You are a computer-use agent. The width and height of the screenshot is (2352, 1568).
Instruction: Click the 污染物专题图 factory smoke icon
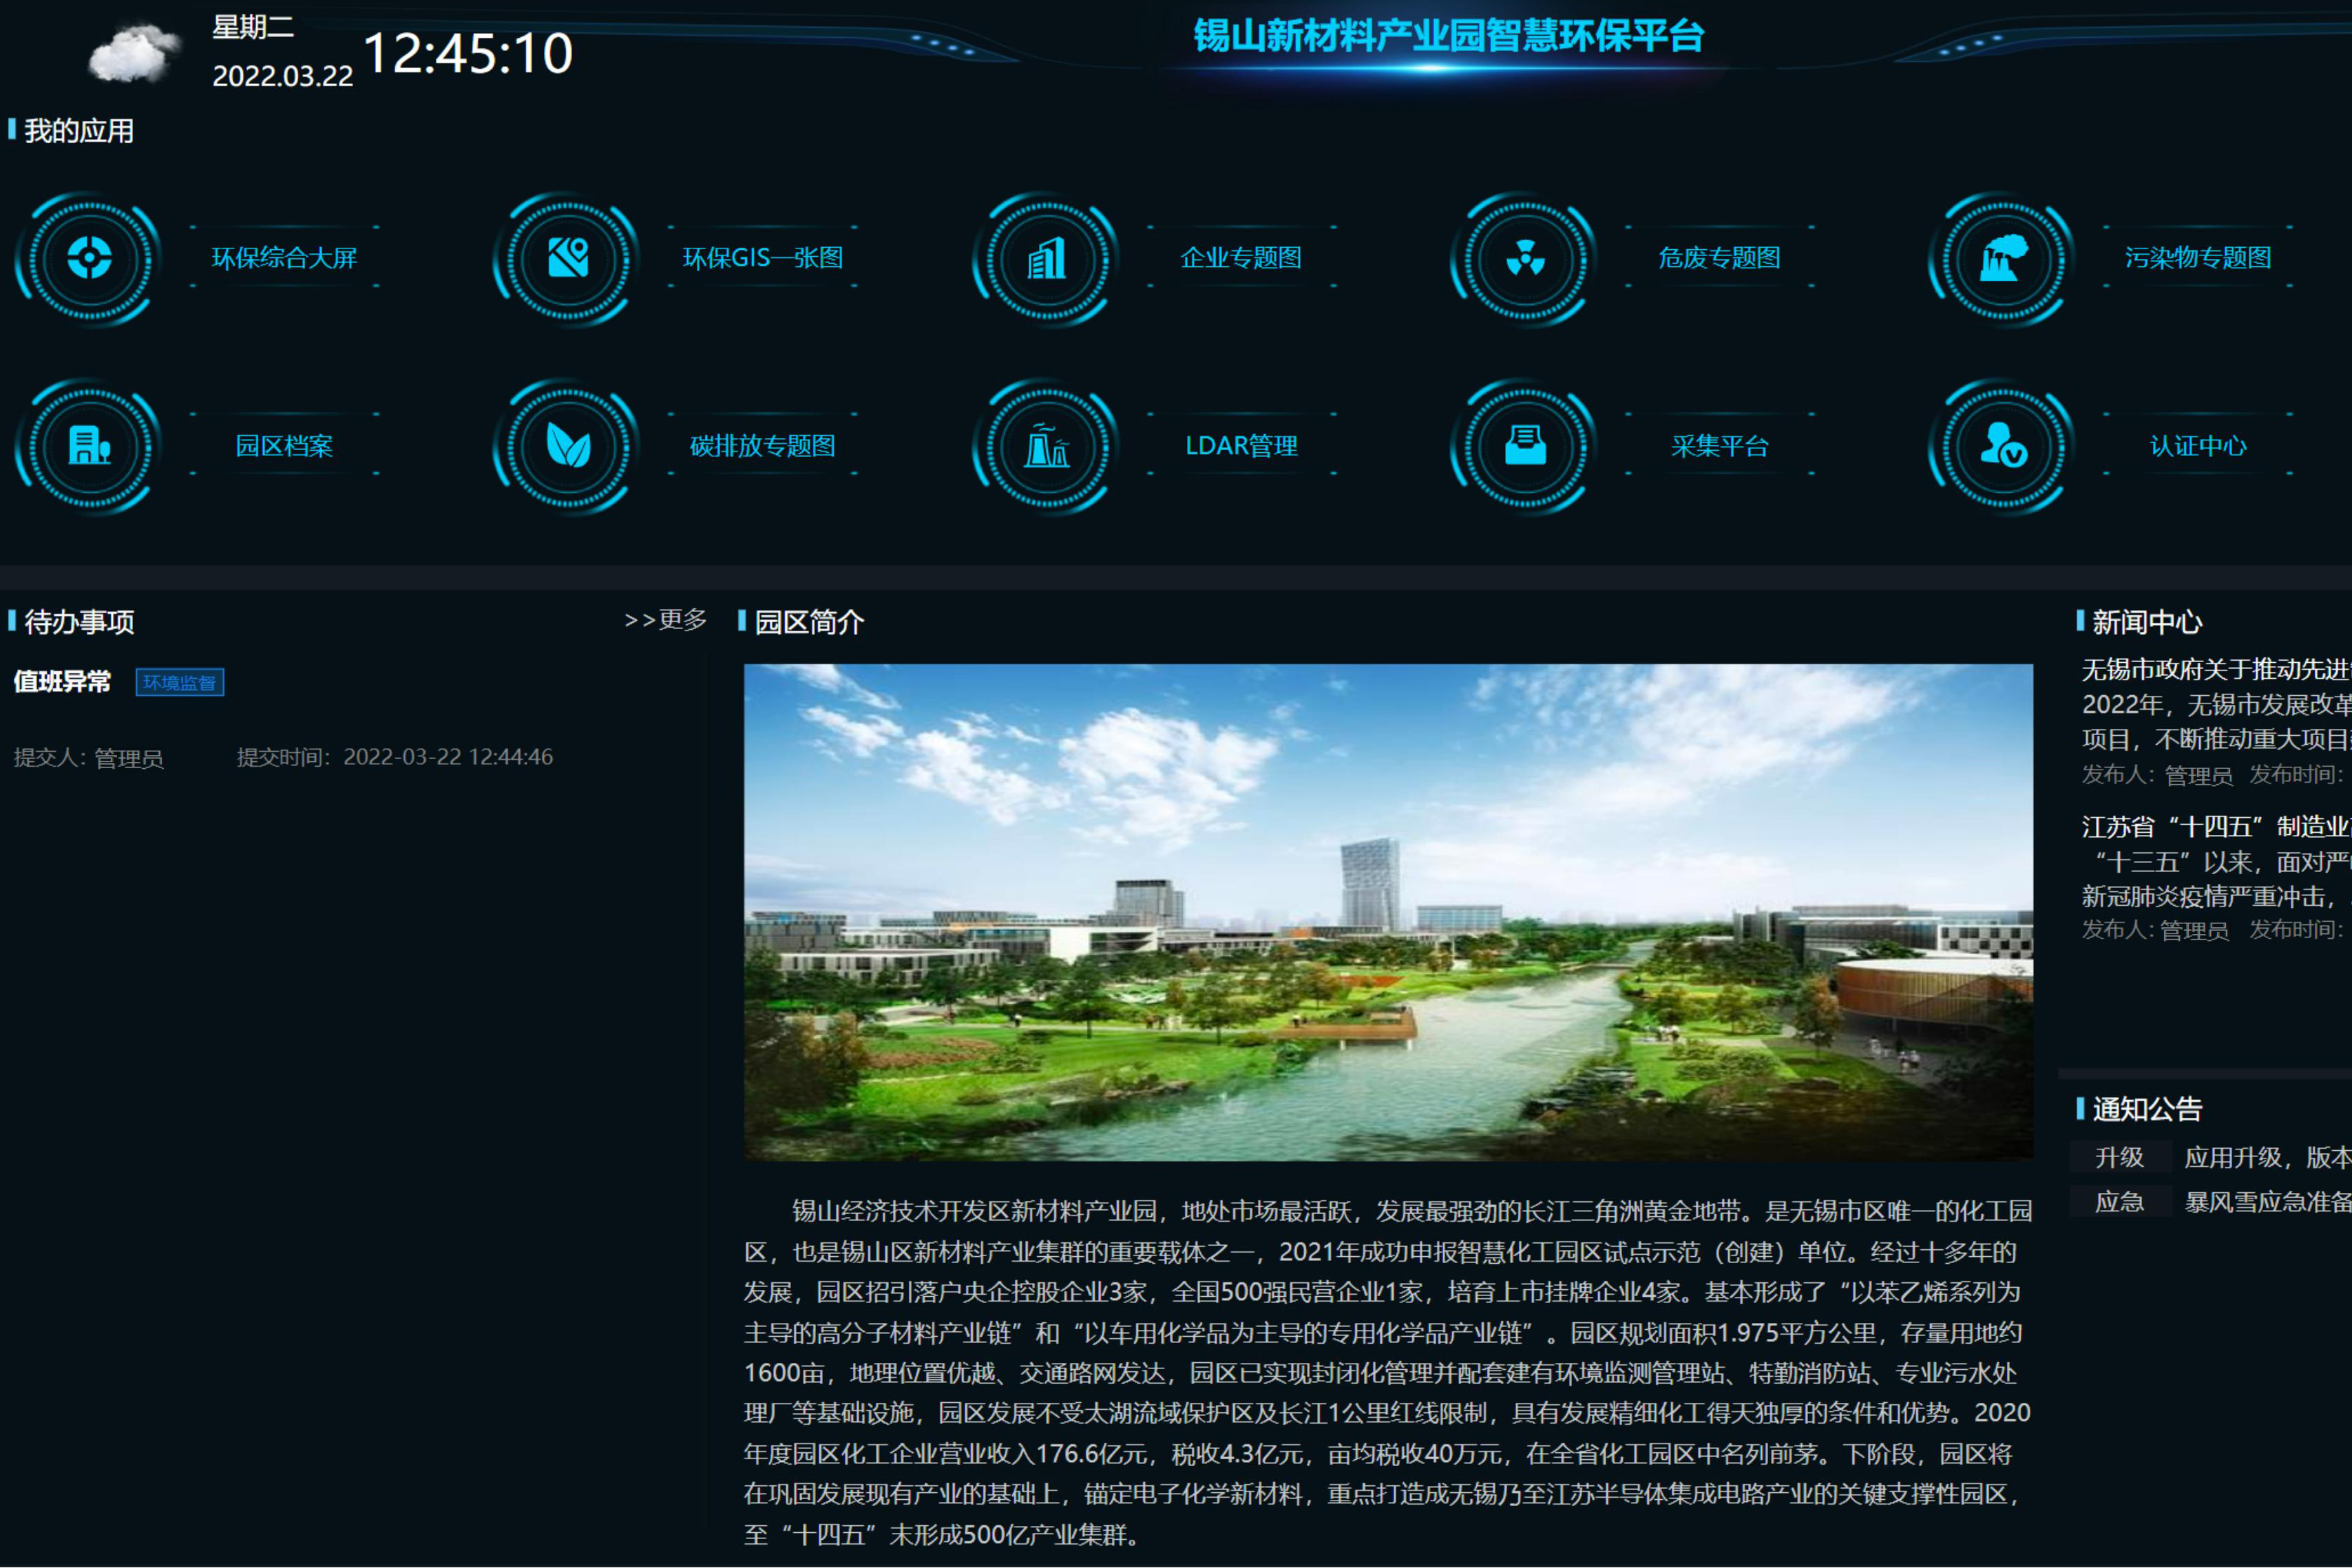point(2003,258)
